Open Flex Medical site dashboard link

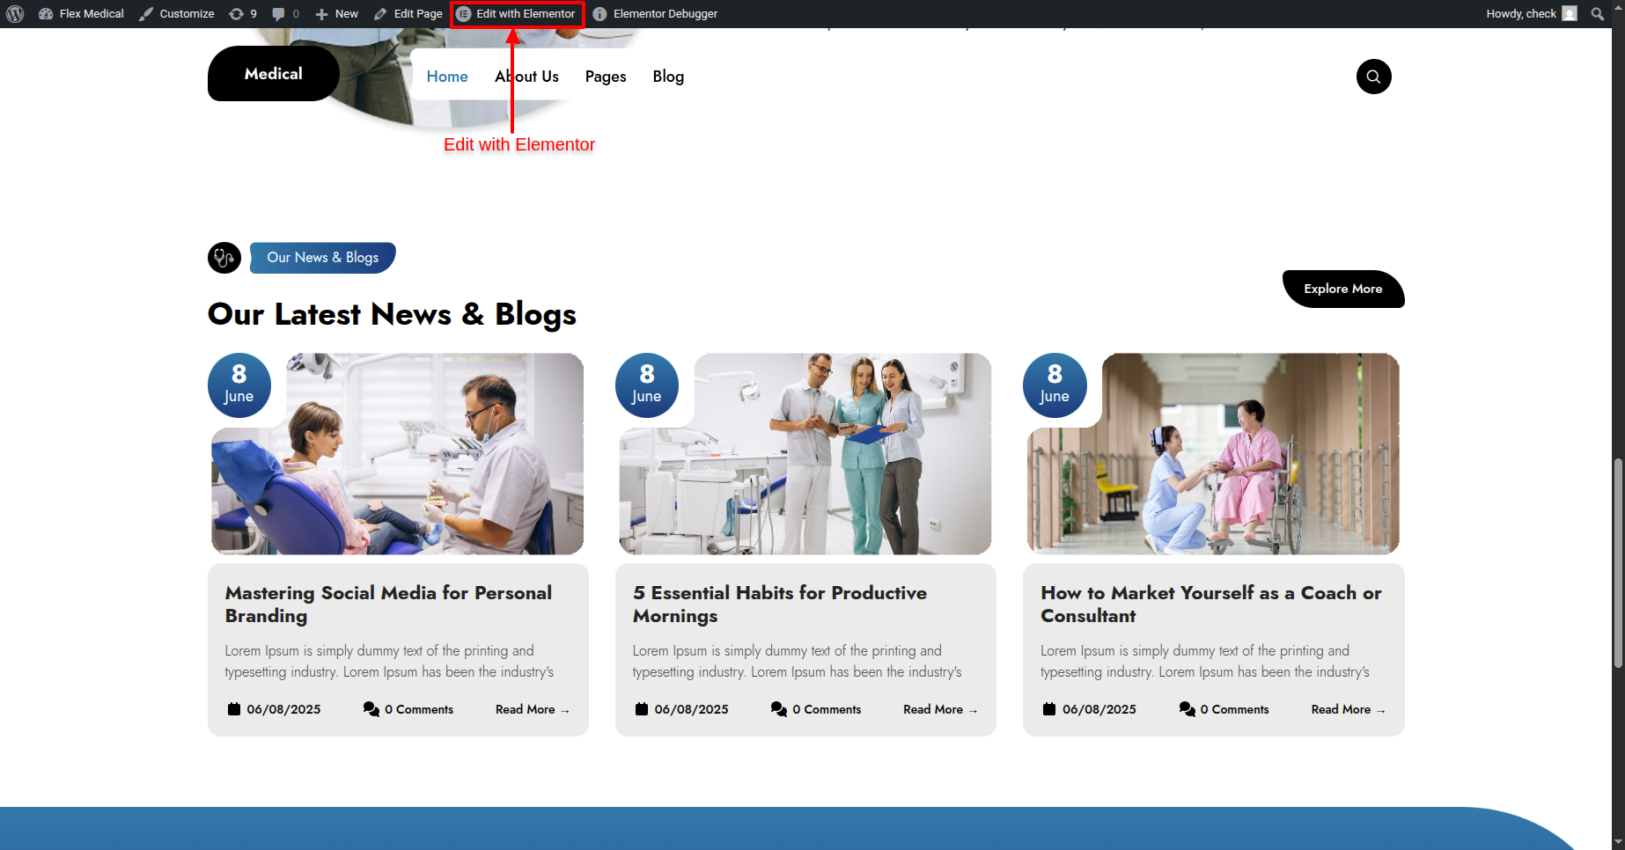(81, 14)
